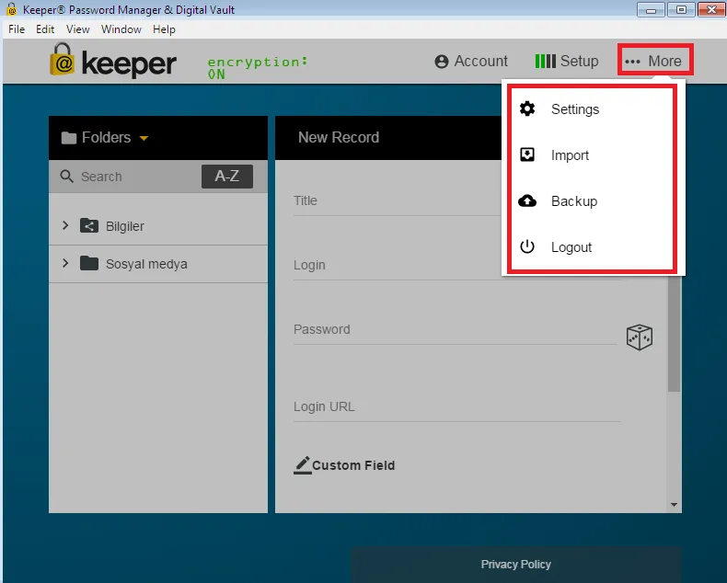Toggle the More menu button
The height and width of the screenshot is (583, 727).
655,60
